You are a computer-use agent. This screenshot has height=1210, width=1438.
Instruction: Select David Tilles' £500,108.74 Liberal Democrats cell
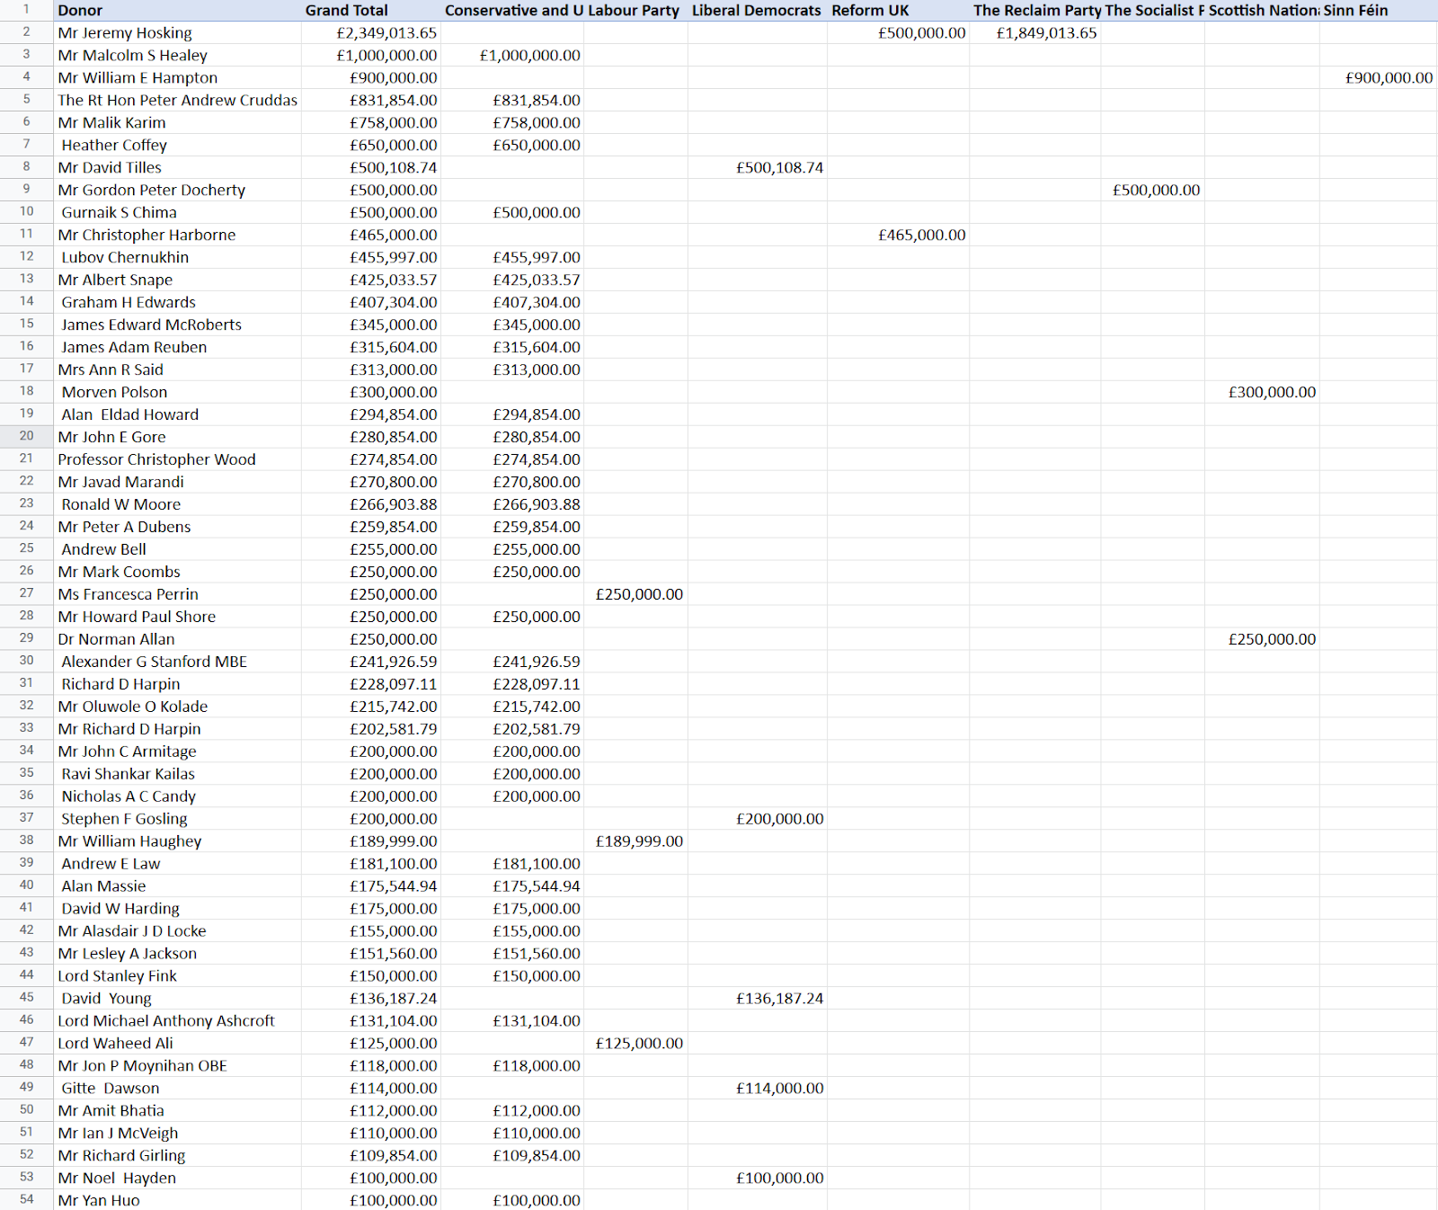tap(758, 168)
